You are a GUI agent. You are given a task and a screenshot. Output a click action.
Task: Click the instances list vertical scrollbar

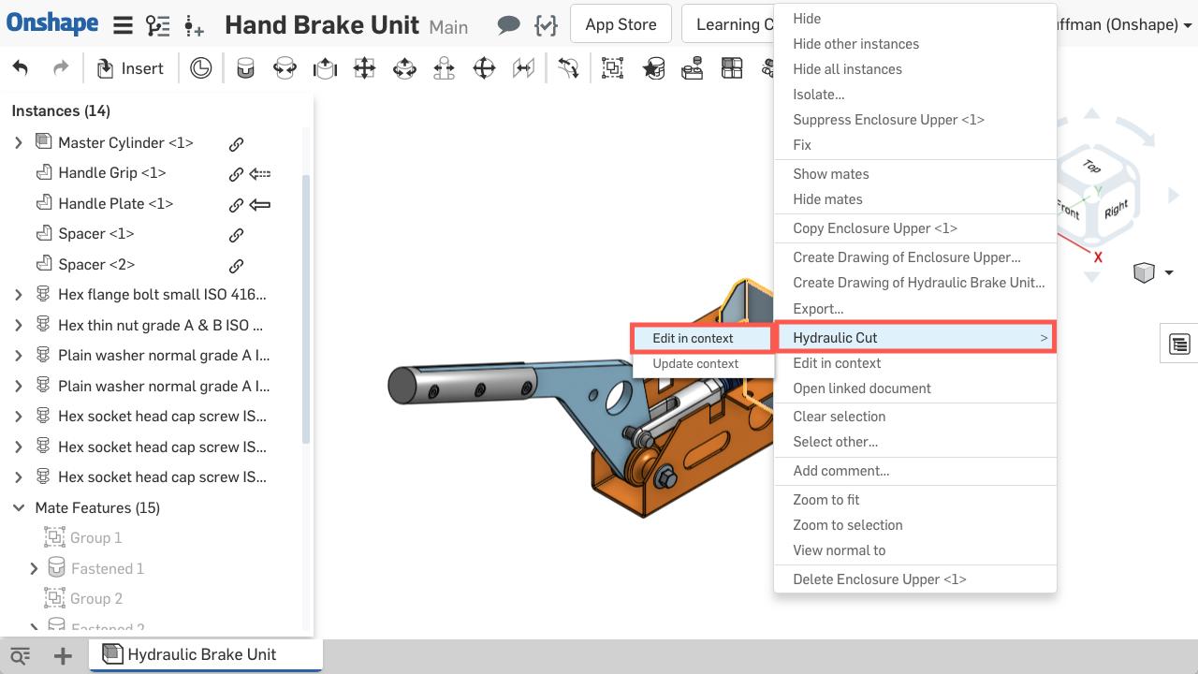tap(305, 309)
